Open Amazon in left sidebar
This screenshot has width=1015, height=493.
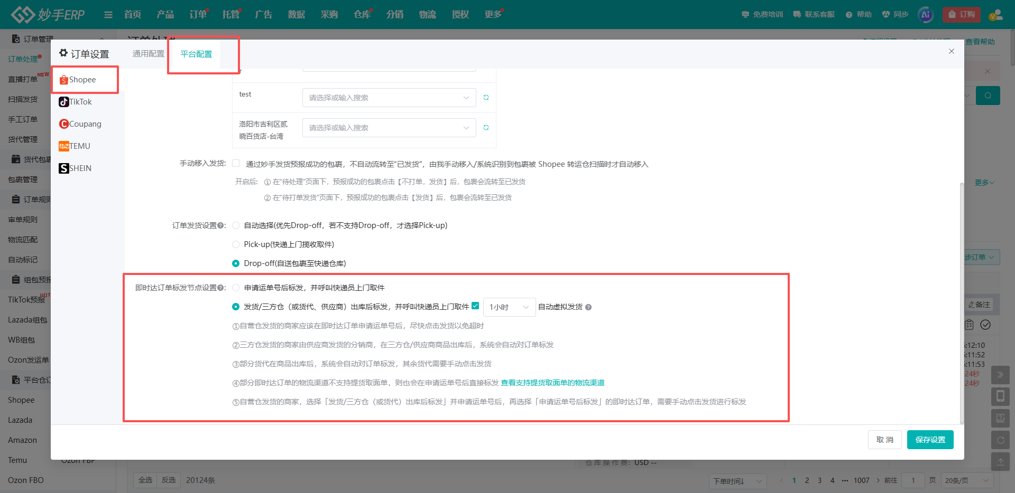[x=22, y=440]
